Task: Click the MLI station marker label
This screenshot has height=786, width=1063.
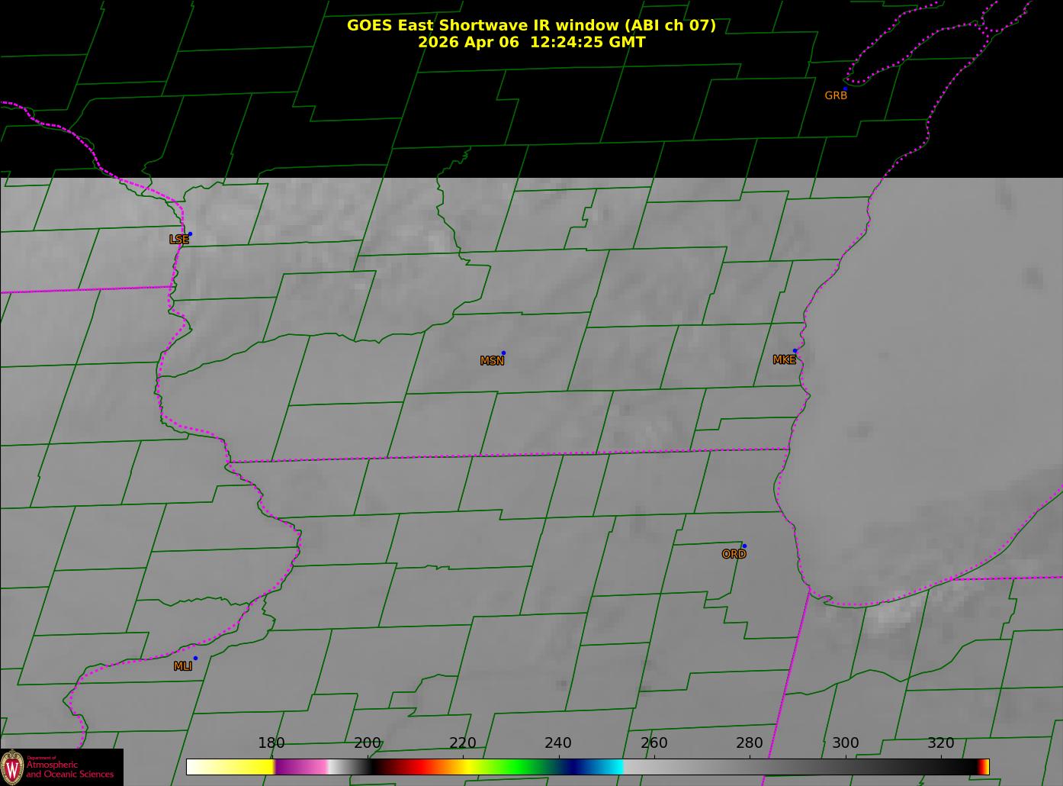Action: 183,666
